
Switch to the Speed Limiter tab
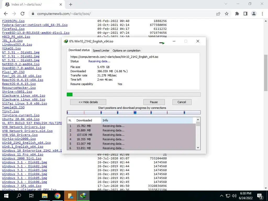click(x=101, y=51)
